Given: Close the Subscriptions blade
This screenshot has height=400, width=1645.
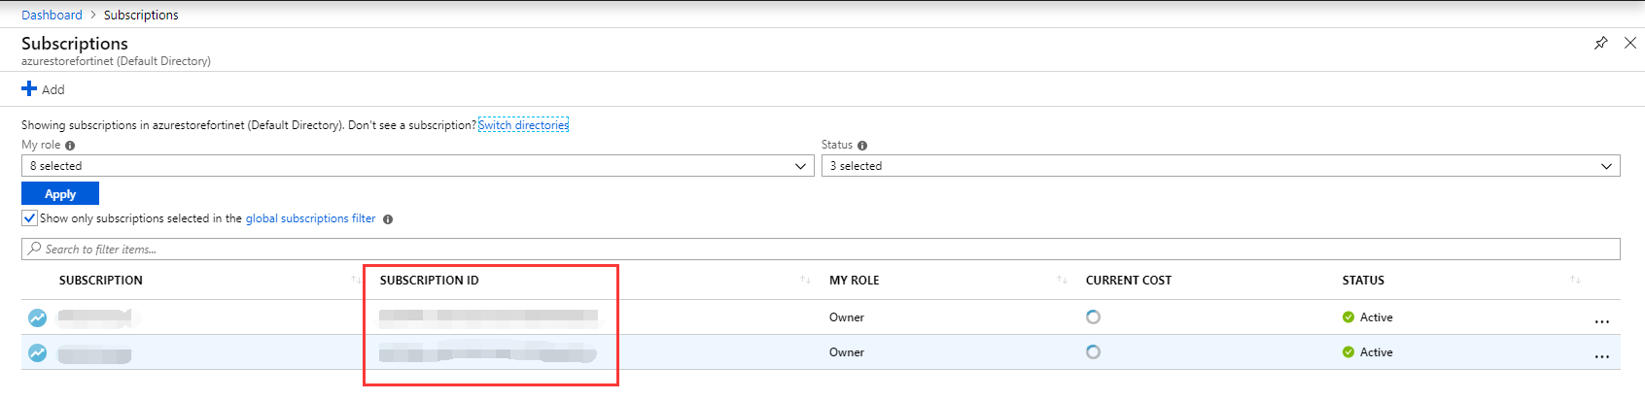Looking at the screenshot, I should pos(1630,43).
